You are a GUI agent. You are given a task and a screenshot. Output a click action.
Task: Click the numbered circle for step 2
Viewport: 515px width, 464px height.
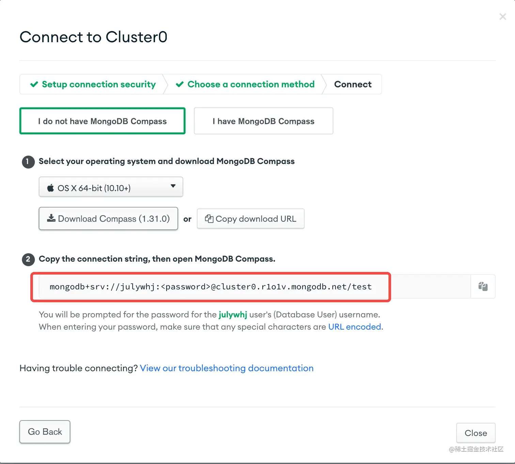pyautogui.click(x=28, y=259)
